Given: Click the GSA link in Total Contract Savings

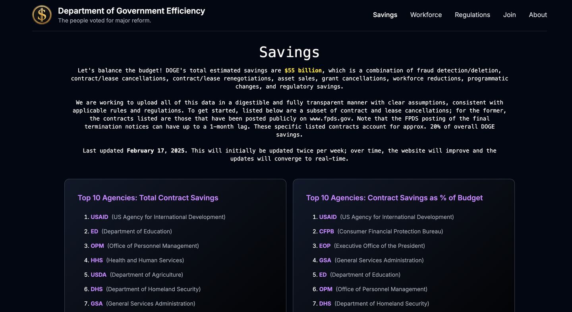Looking at the screenshot, I should [x=97, y=303].
